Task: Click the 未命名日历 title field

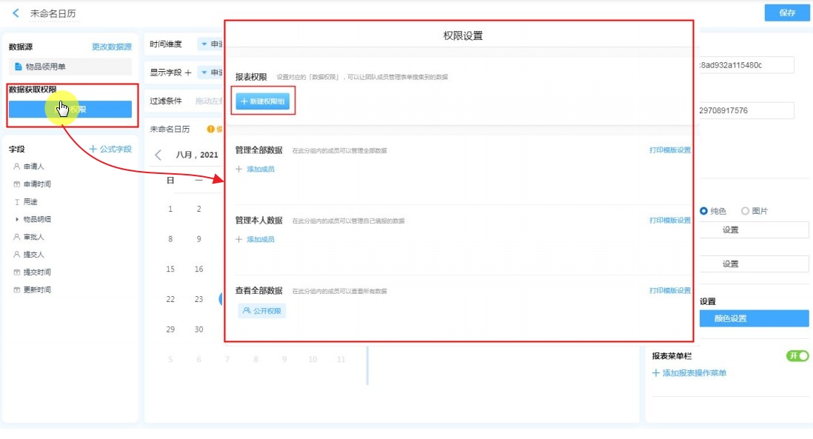Action: coord(53,13)
